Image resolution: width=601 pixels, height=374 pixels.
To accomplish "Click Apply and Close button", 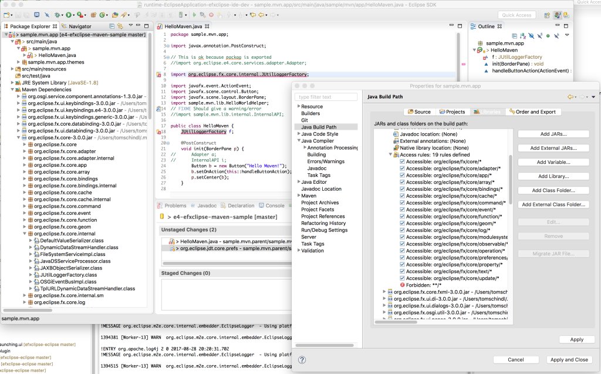I will coord(569,359).
